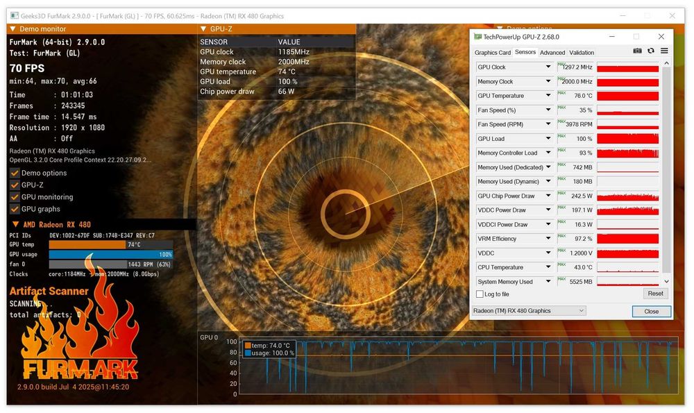Open the GPU-Z hamburger menu
Screen dimensions: 694x413
click(x=664, y=51)
